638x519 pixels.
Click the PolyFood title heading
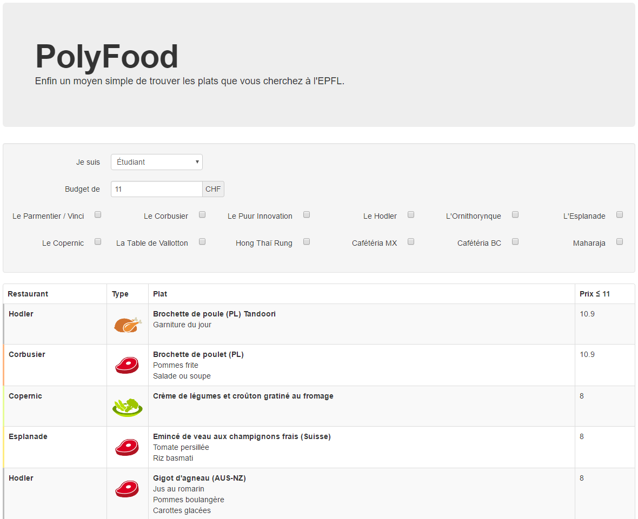click(107, 57)
